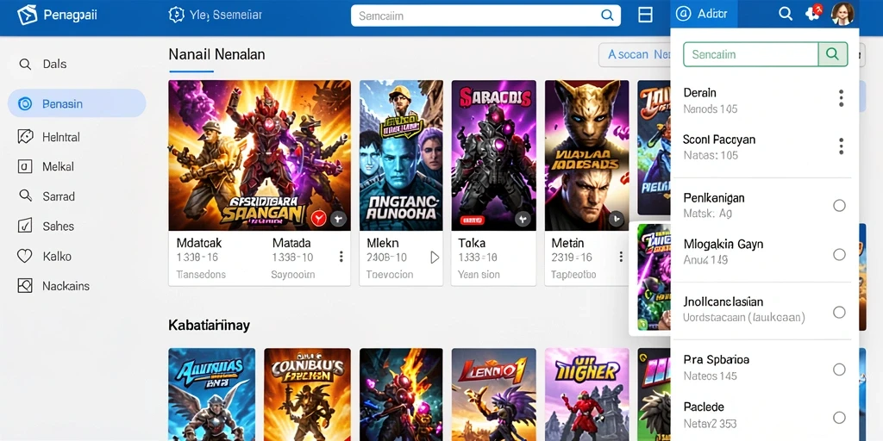This screenshot has height=441, width=883.
Task: Open the three-dot menu for Matada
Action: point(341,257)
